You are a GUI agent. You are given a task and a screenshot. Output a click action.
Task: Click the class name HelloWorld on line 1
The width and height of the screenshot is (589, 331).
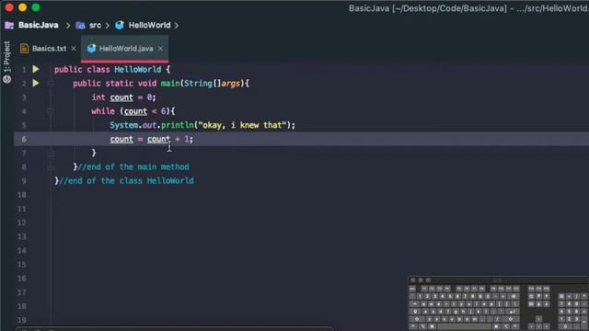click(138, 70)
